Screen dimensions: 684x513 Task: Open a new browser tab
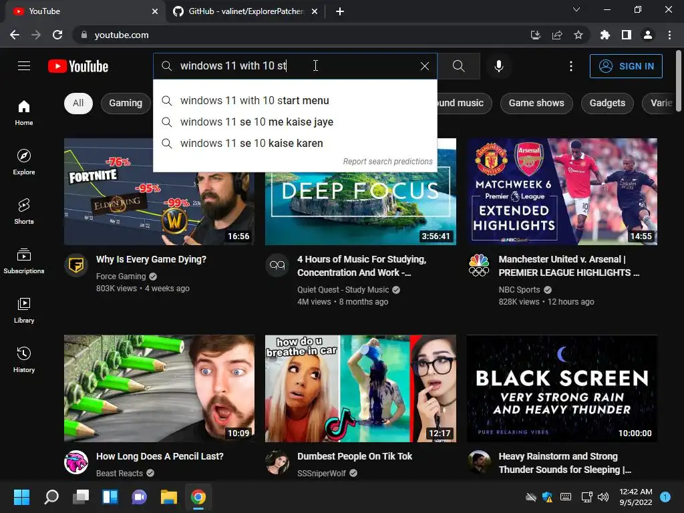click(340, 11)
